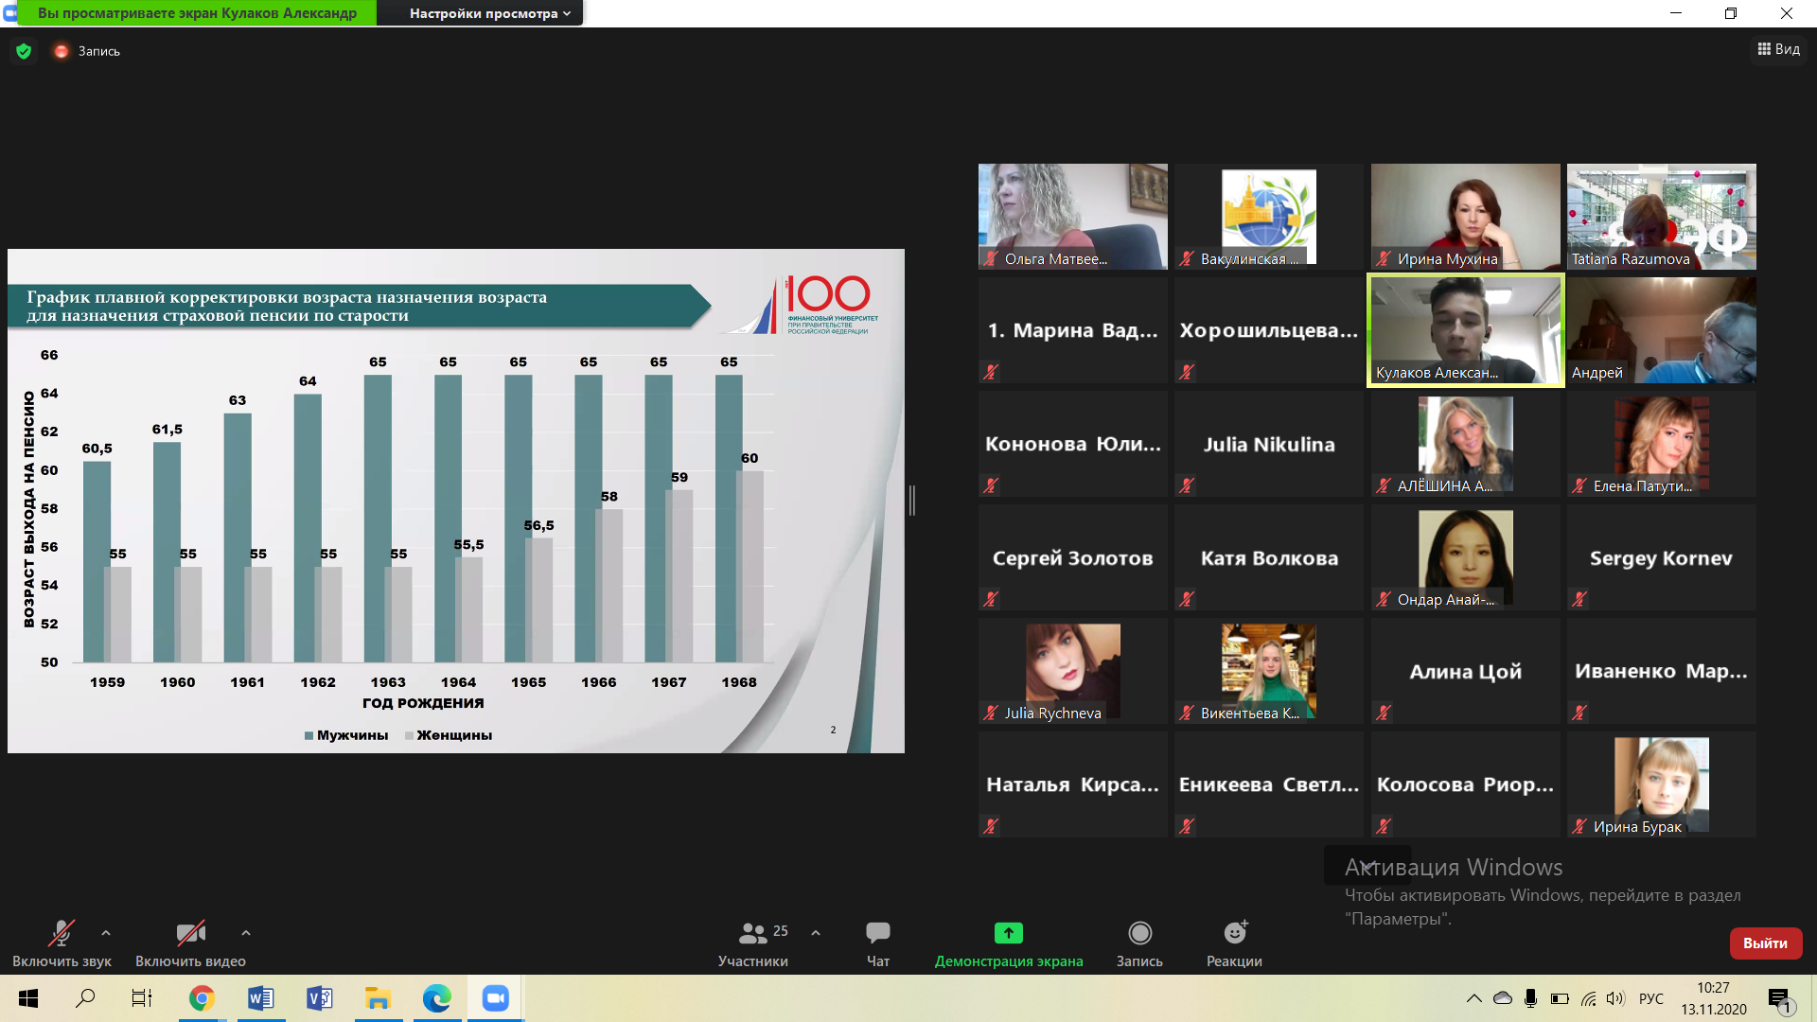Click muted mic icon on Алина Цой tile
The height and width of the screenshot is (1022, 1817).
pyautogui.click(x=1384, y=713)
